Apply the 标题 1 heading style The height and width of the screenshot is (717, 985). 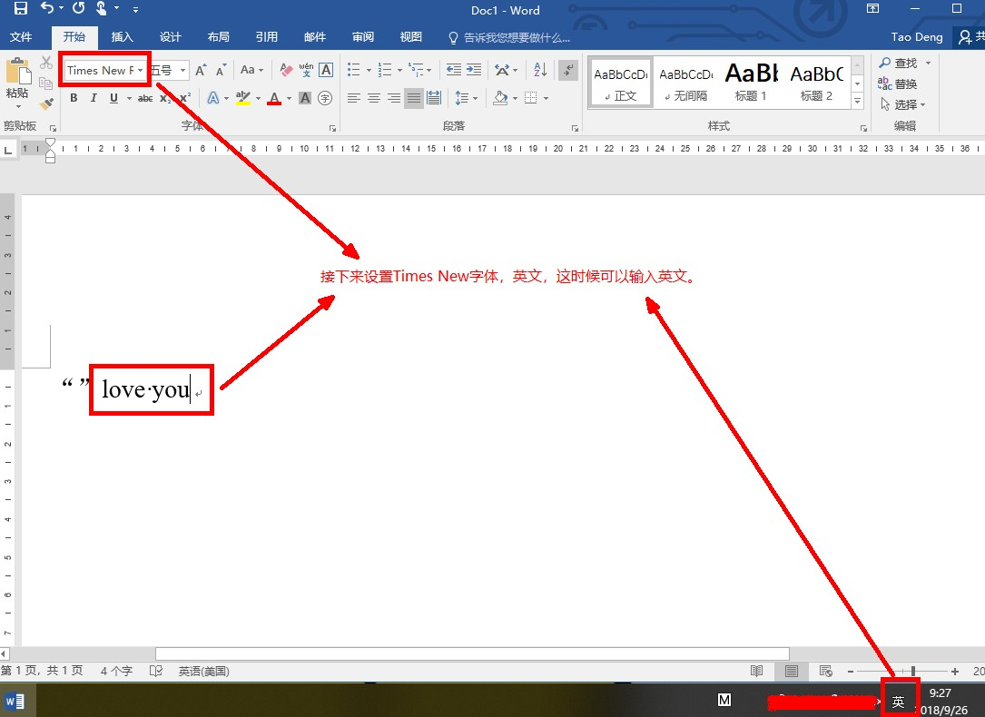(752, 83)
